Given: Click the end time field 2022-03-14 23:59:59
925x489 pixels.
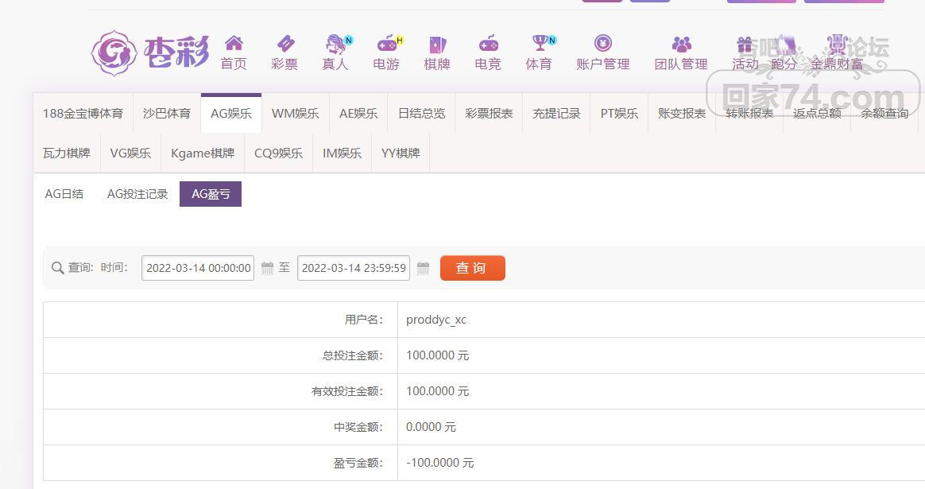Looking at the screenshot, I should pyautogui.click(x=354, y=268).
